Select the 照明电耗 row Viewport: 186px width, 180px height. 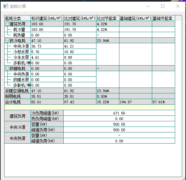click(x=90, y=96)
